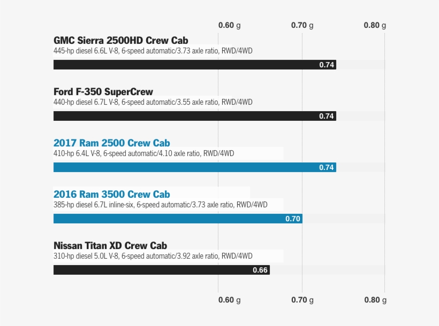This screenshot has width=439, height=326.
Task: Click the bottom 0.60 g axis label
Action: [x=229, y=300]
